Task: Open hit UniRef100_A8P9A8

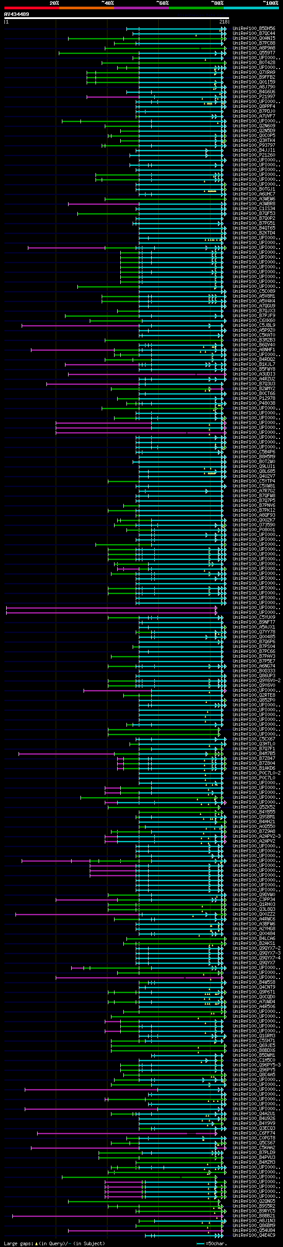Action: click(254, 48)
